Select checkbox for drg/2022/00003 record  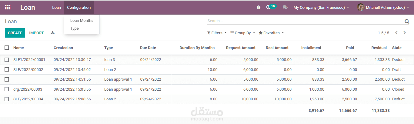pos(7,89)
